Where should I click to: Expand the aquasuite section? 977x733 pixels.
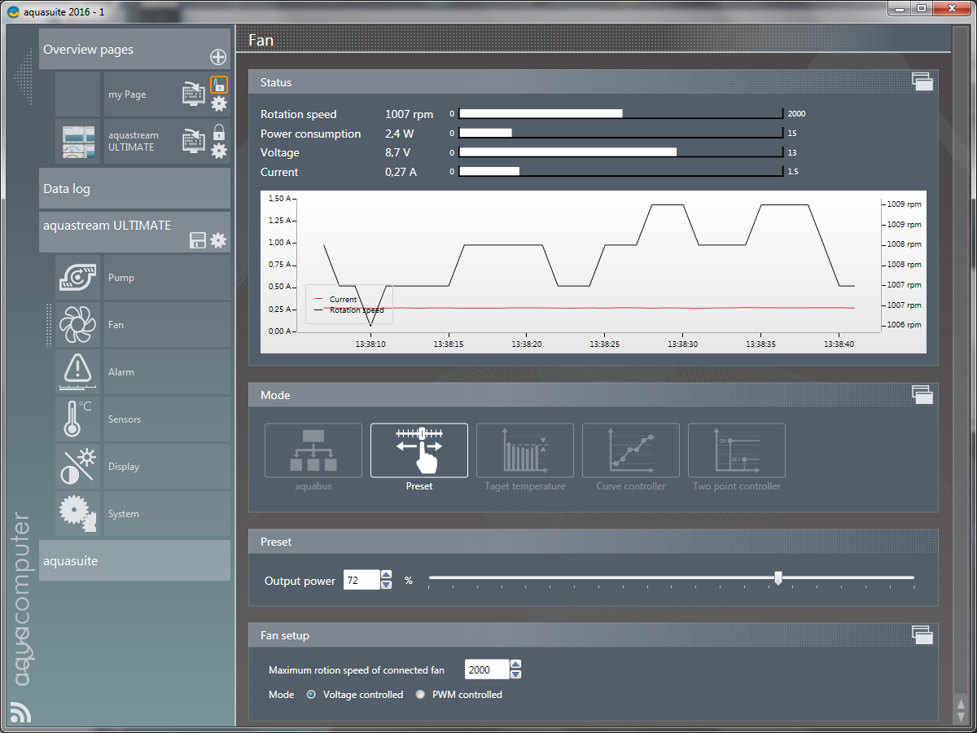[135, 561]
